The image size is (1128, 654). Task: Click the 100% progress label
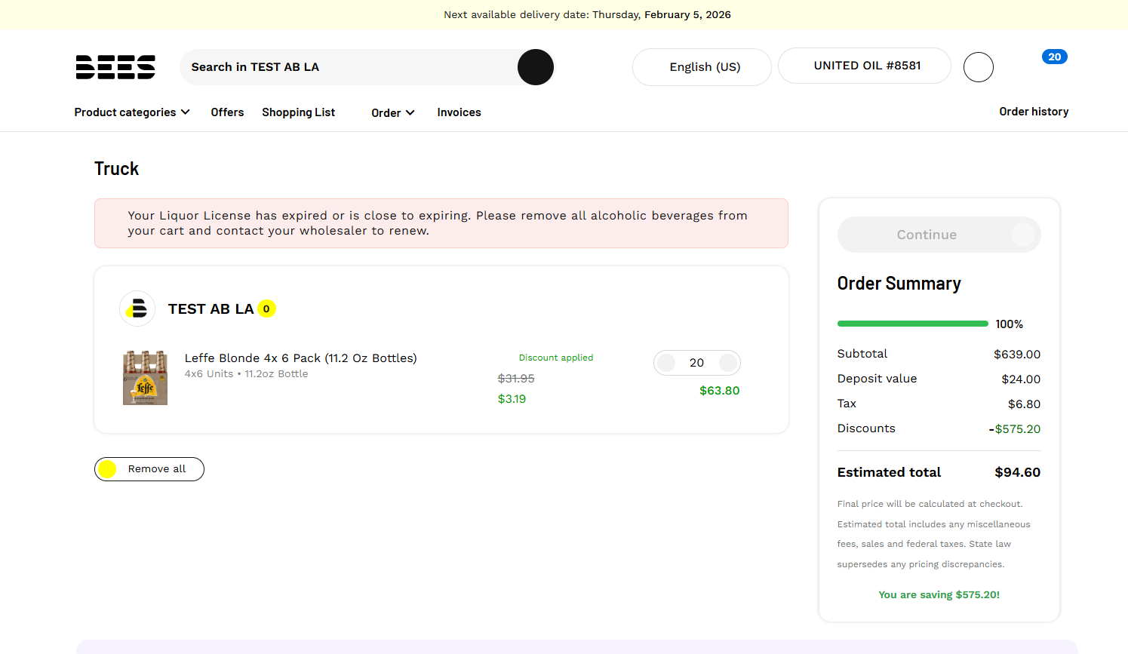[x=1010, y=324]
